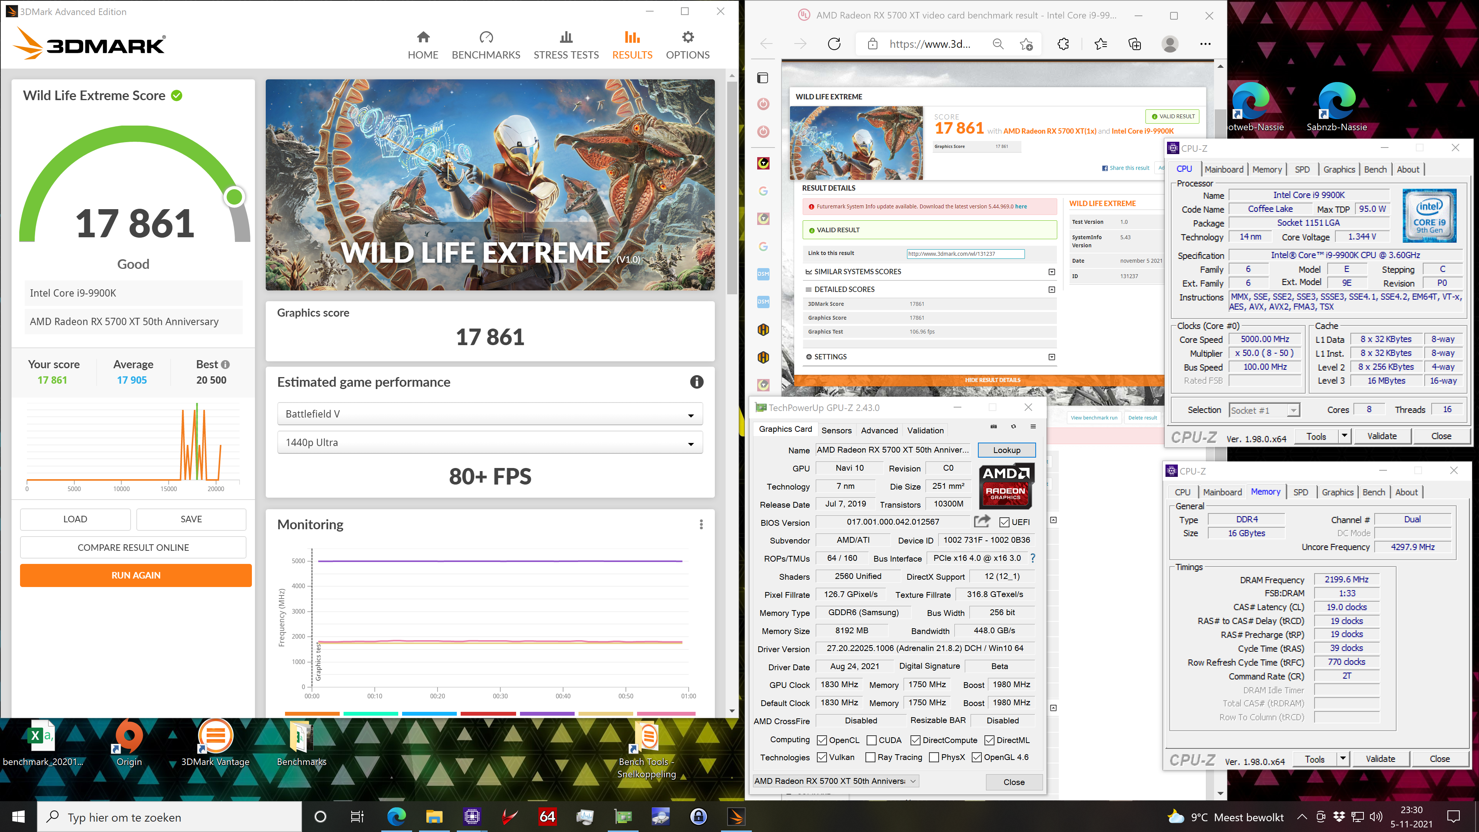Open Edge from taskbar

pyautogui.click(x=396, y=817)
